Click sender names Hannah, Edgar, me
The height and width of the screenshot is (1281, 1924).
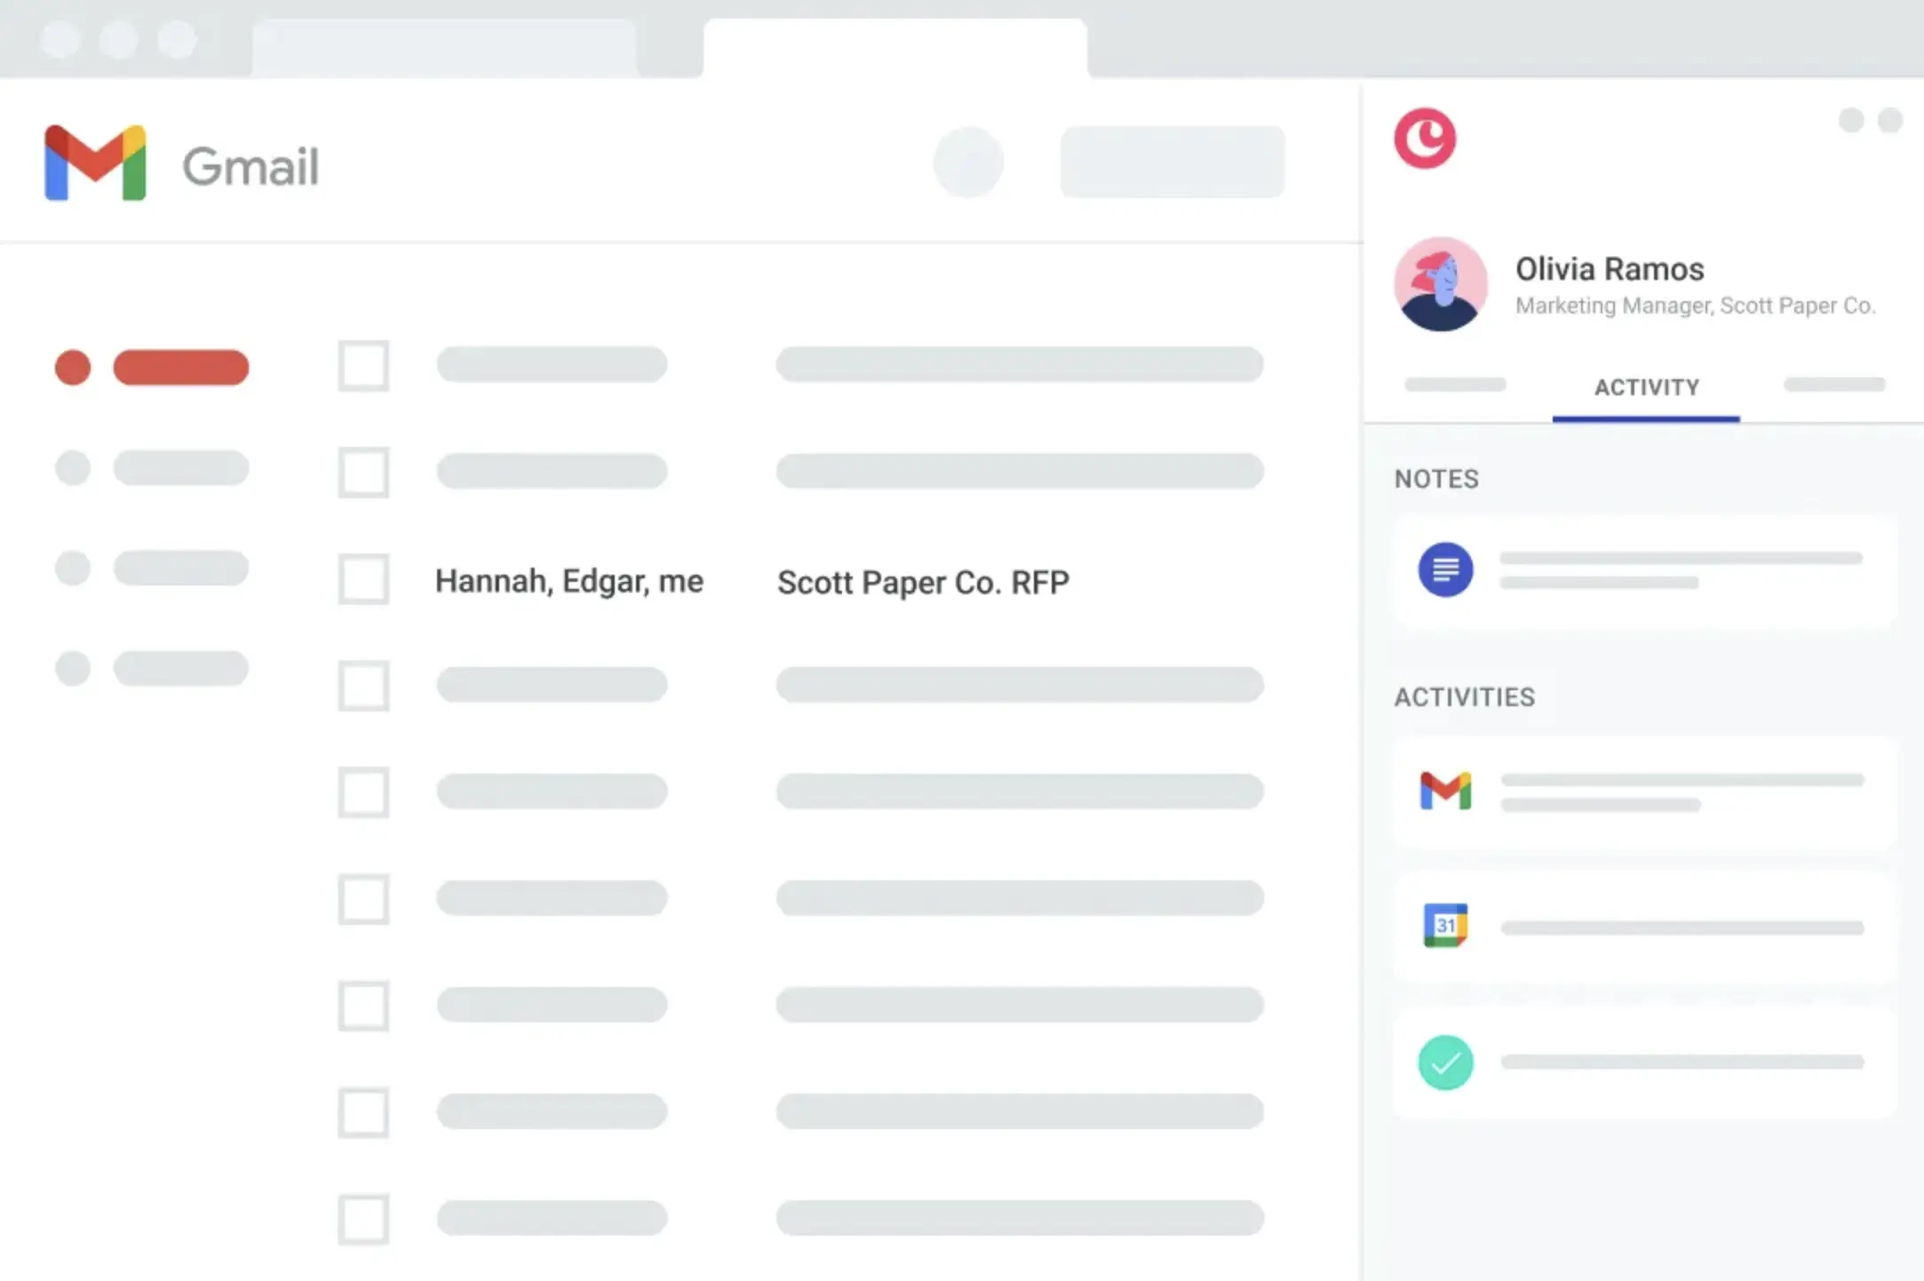coord(568,581)
